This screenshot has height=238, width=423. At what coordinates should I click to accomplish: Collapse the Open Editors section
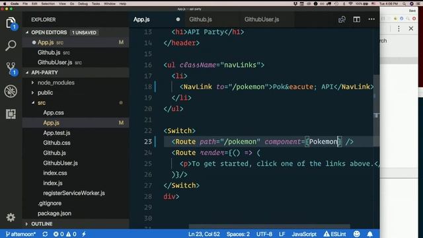point(27,32)
